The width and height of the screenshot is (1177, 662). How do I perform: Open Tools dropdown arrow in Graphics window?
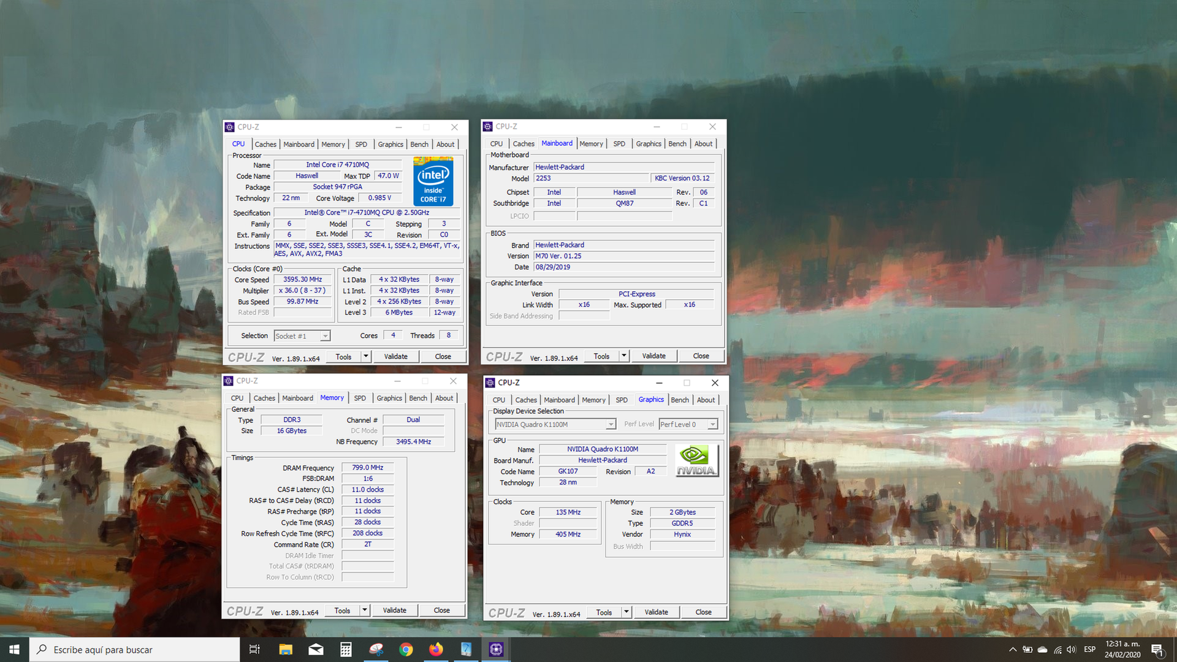click(627, 612)
